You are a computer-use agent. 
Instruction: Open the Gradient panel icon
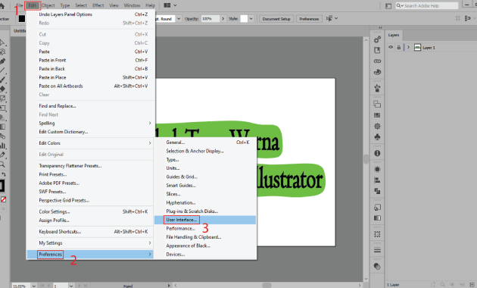point(377,218)
